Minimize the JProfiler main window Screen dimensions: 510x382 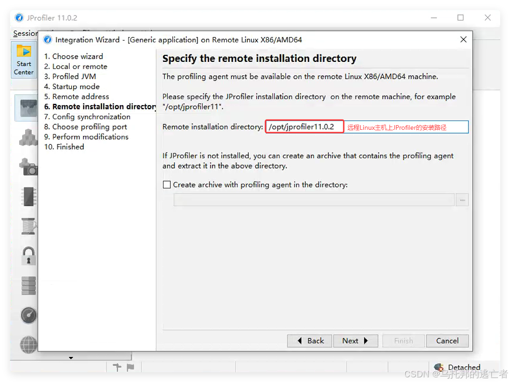tap(434, 18)
